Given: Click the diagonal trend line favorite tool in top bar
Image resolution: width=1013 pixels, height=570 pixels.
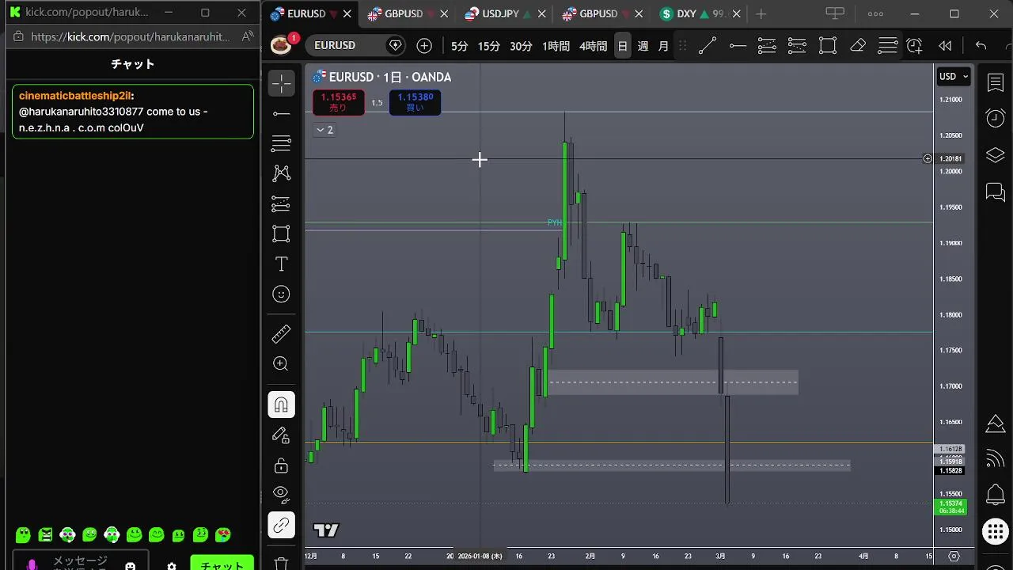Looking at the screenshot, I should tap(707, 46).
